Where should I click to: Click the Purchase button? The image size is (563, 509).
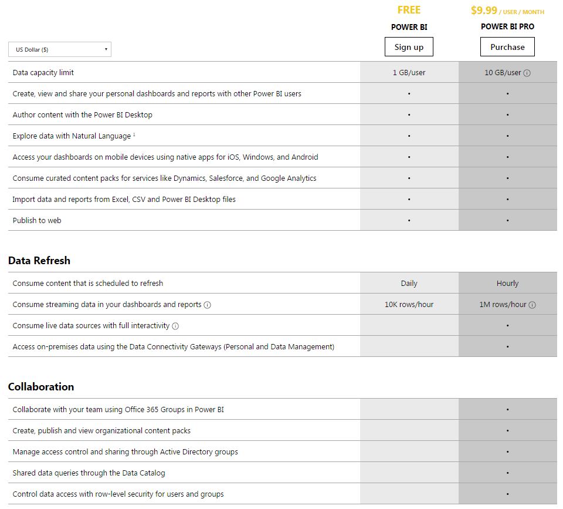click(x=507, y=47)
